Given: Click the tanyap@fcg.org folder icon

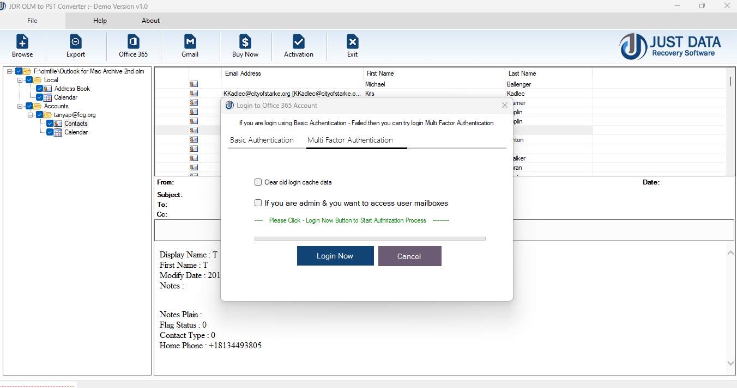Looking at the screenshot, I should (x=48, y=115).
